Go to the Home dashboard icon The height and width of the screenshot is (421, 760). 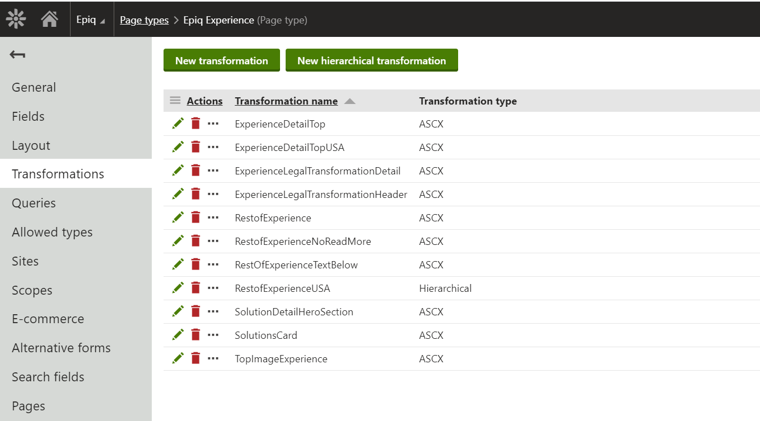coord(49,19)
